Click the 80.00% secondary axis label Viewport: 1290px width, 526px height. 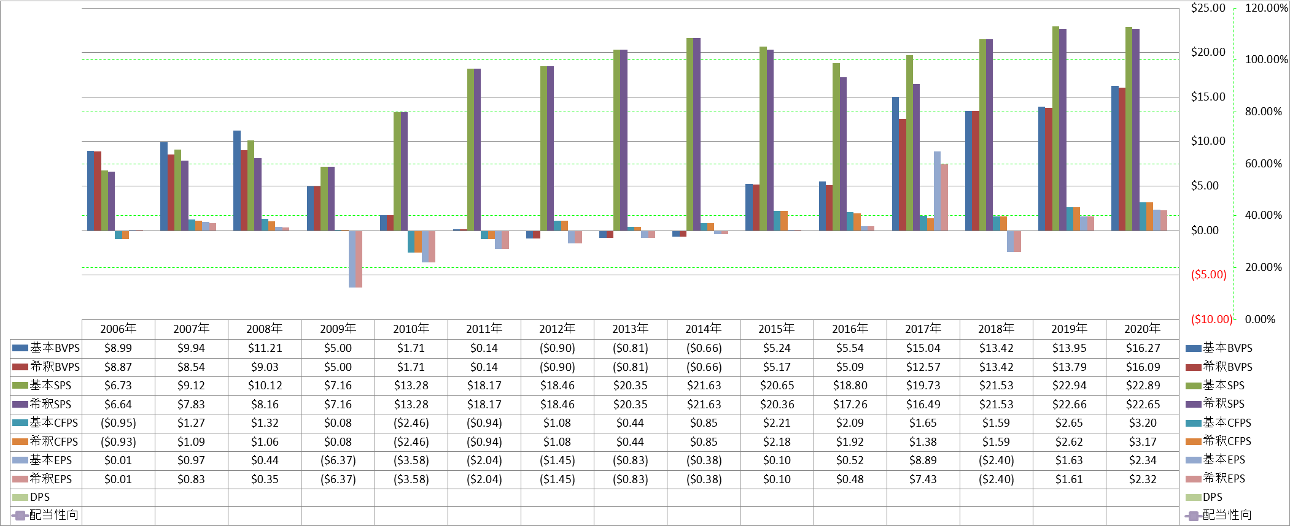1263,112
